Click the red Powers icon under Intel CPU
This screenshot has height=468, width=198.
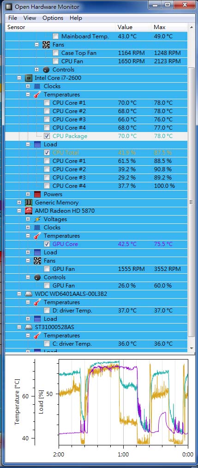point(37,194)
